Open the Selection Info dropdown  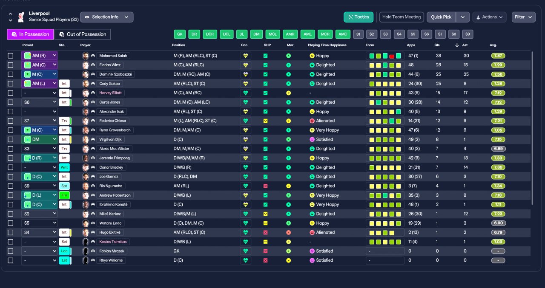click(107, 17)
